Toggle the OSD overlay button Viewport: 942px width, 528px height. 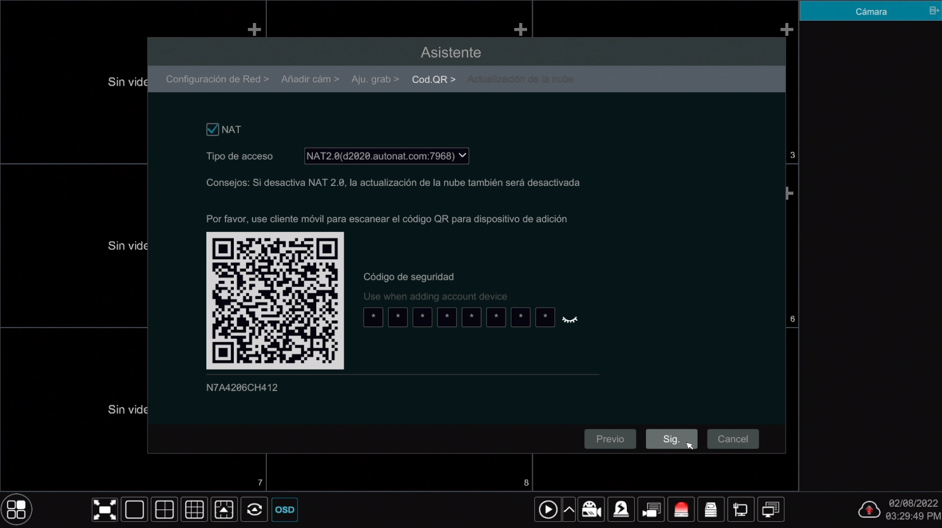click(x=285, y=510)
